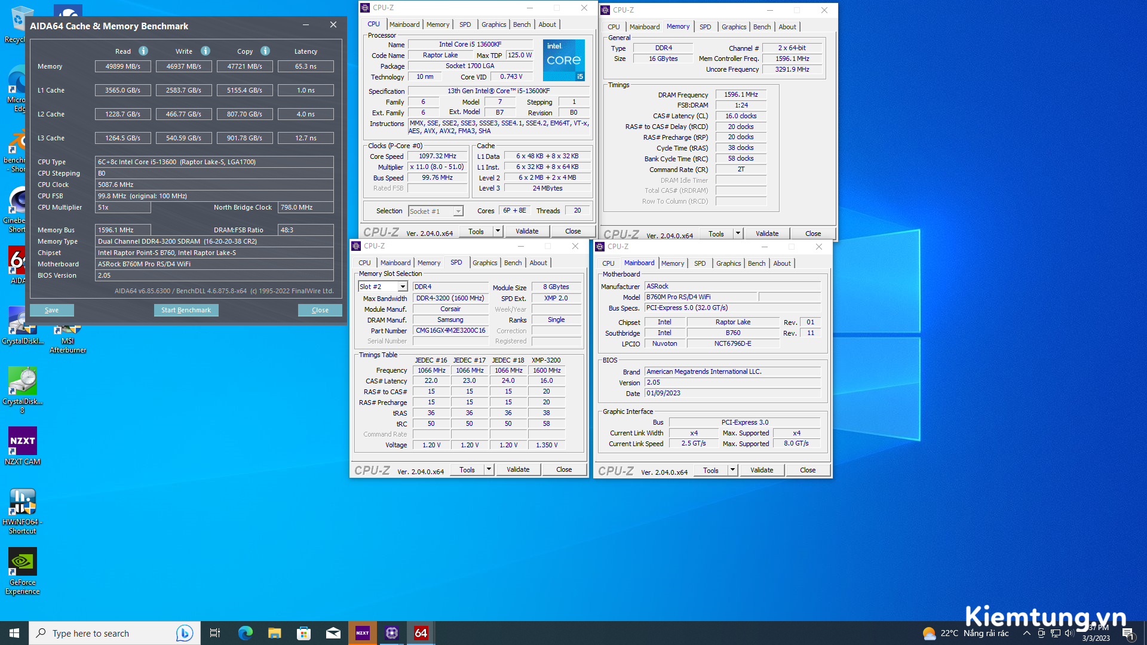Open Microsoft Store from the taskbar

[x=303, y=633]
